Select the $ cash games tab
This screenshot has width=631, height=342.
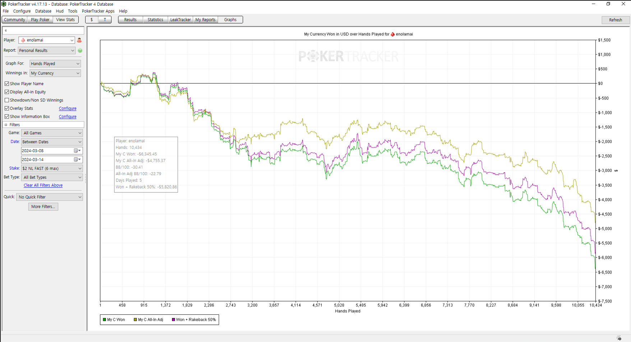point(92,20)
